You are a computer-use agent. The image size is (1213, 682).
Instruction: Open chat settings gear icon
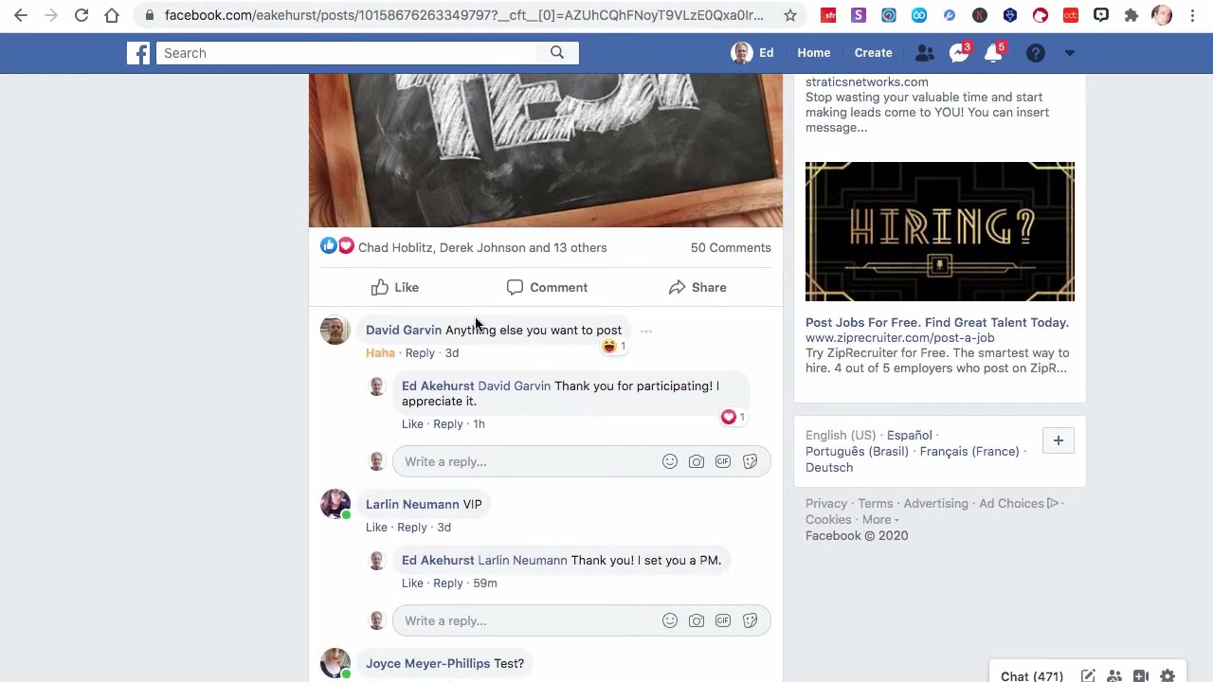[1168, 675]
